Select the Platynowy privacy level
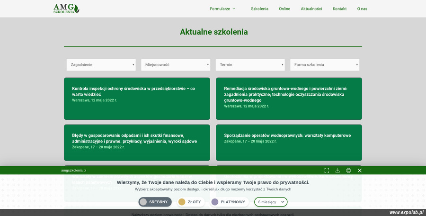 point(229,202)
